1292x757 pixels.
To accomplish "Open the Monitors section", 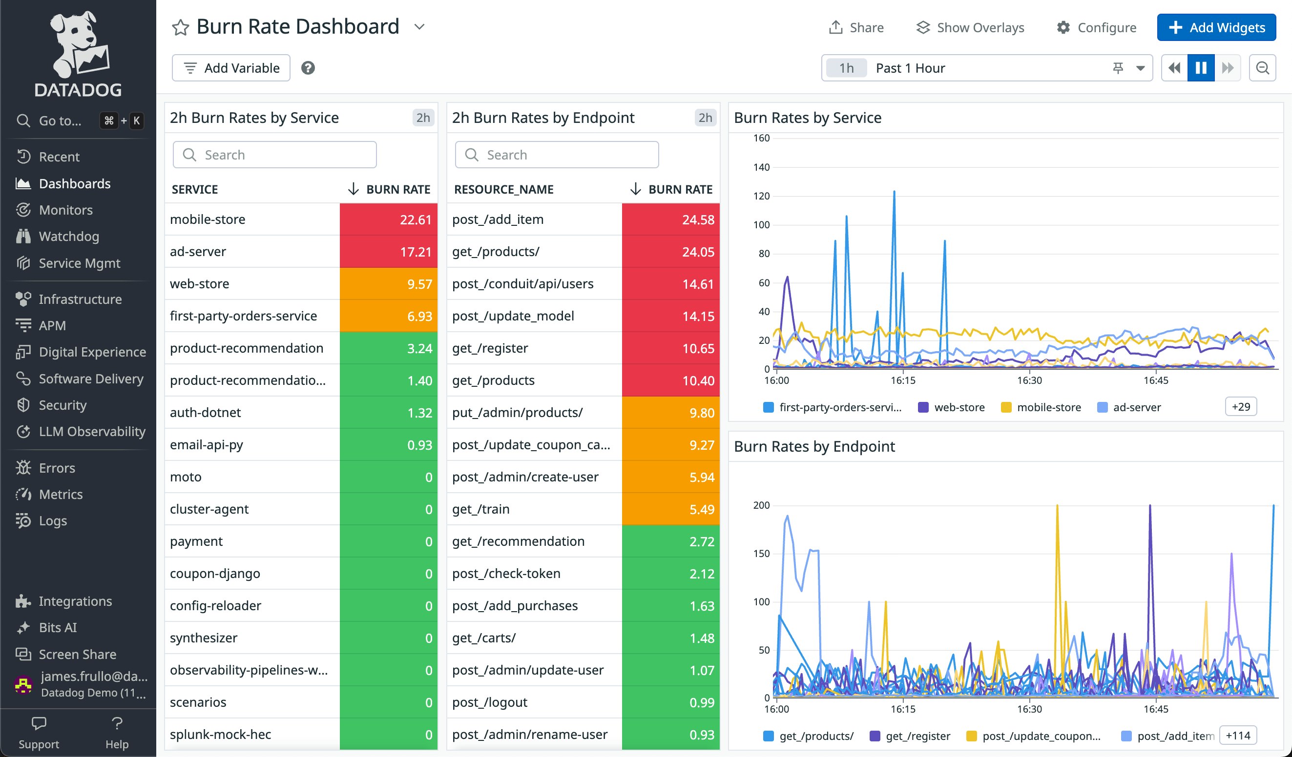I will tap(66, 209).
